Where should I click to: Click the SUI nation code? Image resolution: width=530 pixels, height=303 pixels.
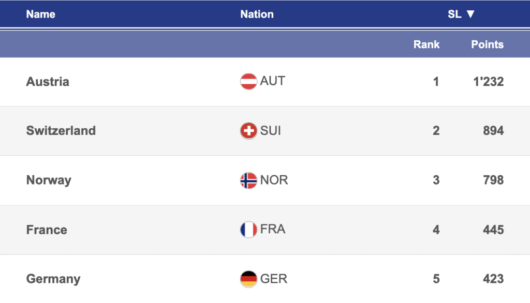click(x=271, y=130)
